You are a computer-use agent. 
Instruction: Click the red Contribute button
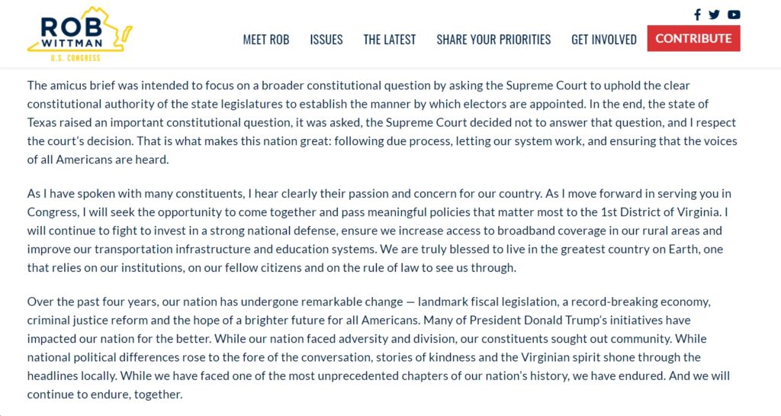pyautogui.click(x=693, y=38)
